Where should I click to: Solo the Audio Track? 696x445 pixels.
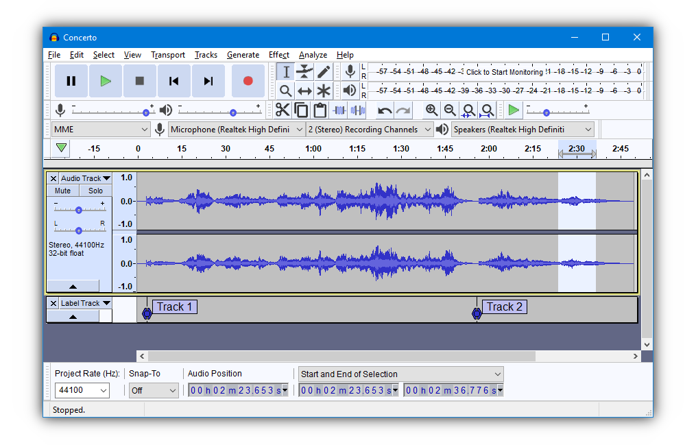95,190
